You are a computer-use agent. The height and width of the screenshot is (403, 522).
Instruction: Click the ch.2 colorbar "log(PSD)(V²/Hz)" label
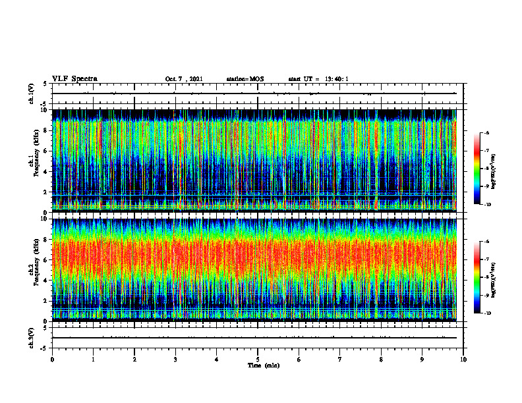pyautogui.click(x=494, y=281)
